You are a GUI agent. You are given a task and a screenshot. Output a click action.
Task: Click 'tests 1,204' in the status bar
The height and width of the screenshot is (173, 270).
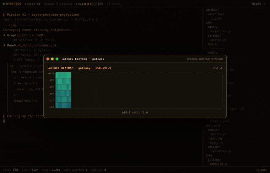point(51,170)
